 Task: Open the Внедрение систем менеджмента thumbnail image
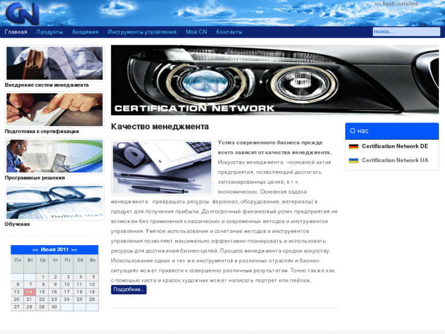point(54,63)
